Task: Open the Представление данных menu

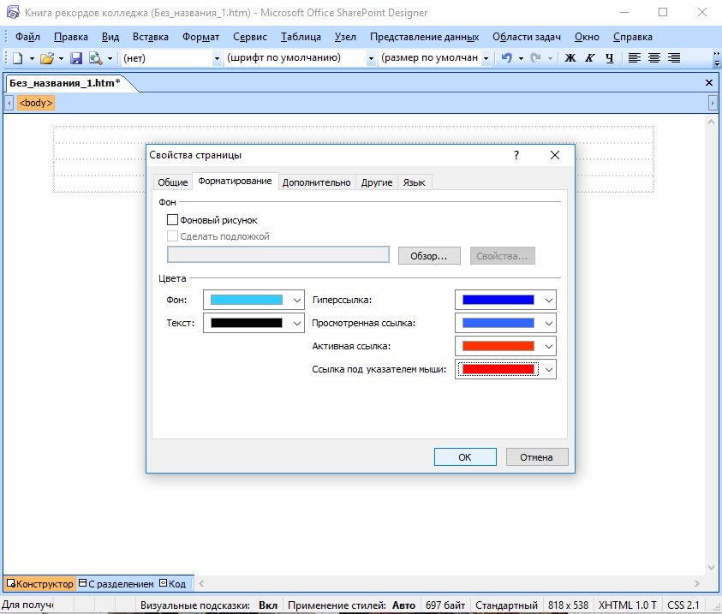Action: (425, 37)
